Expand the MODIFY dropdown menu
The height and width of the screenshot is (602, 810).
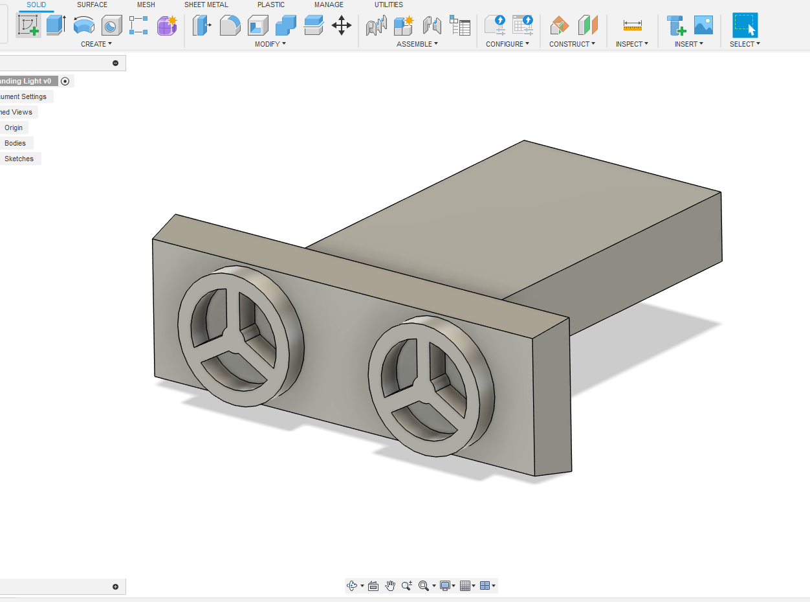click(270, 44)
